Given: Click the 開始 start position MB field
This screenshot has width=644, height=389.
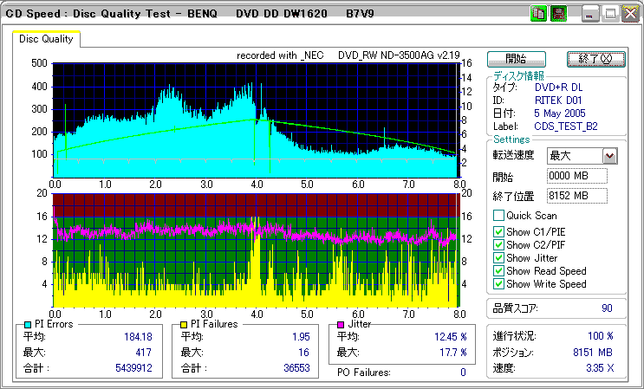Looking at the screenshot, I should tap(577, 176).
